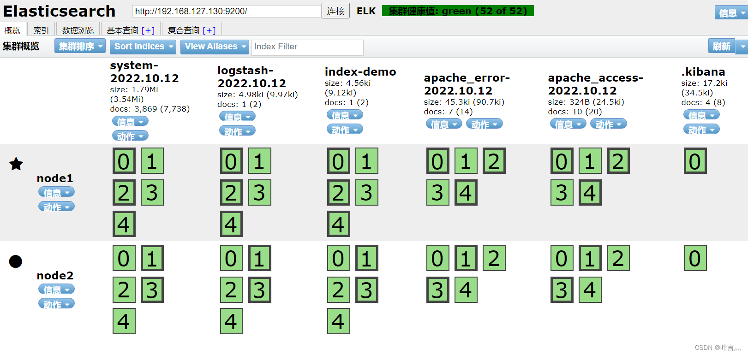Click the node2 name label

pos(55,275)
